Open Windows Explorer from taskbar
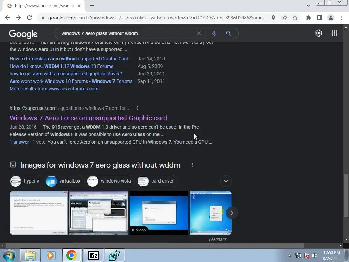 pyautogui.click(x=30, y=255)
